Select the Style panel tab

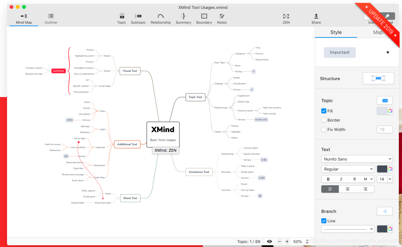point(336,32)
